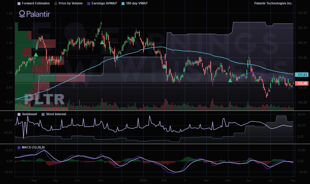Click the Palantir Technologies Inc. title
The image size is (310, 184).
274,4
